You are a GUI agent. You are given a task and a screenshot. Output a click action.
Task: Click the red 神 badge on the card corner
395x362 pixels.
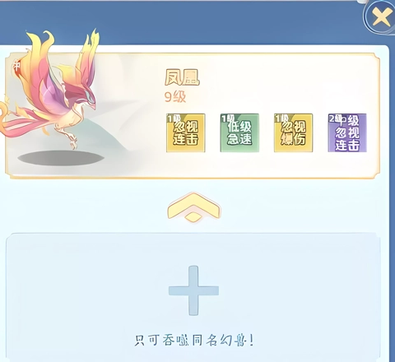tap(16, 66)
